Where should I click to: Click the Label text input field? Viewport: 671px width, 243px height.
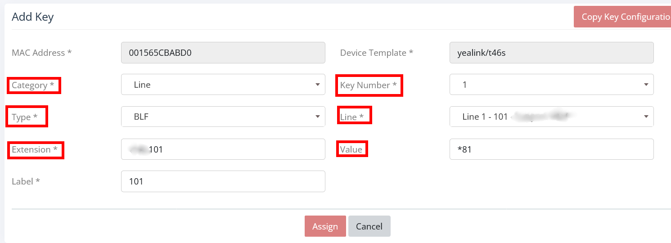[x=223, y=181]
